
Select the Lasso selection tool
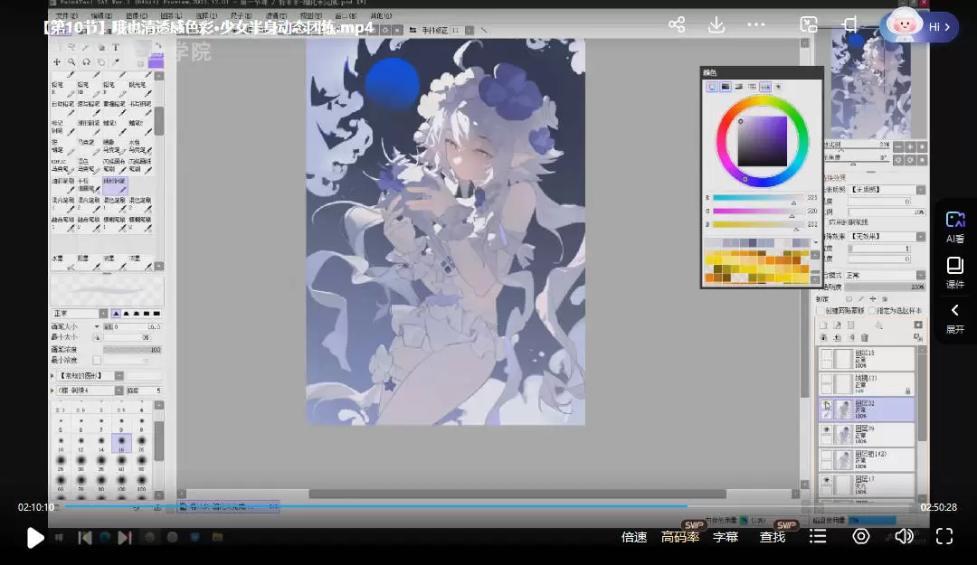[71, 47]
